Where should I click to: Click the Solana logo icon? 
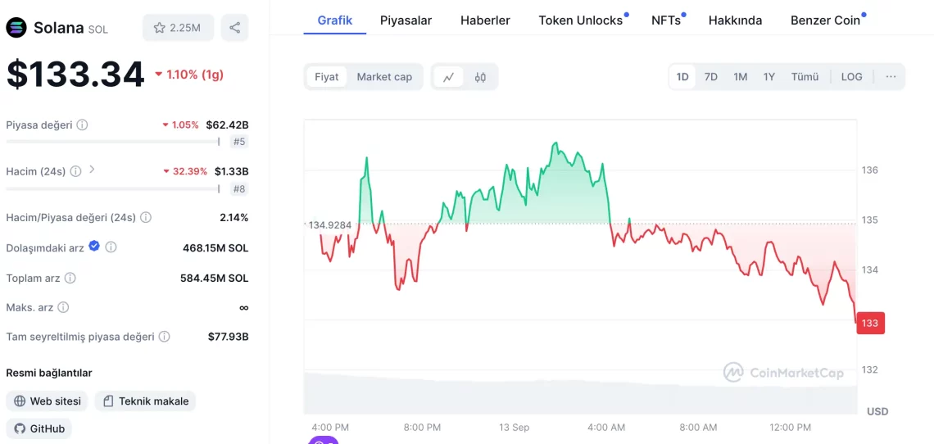(x=16, y=27)
